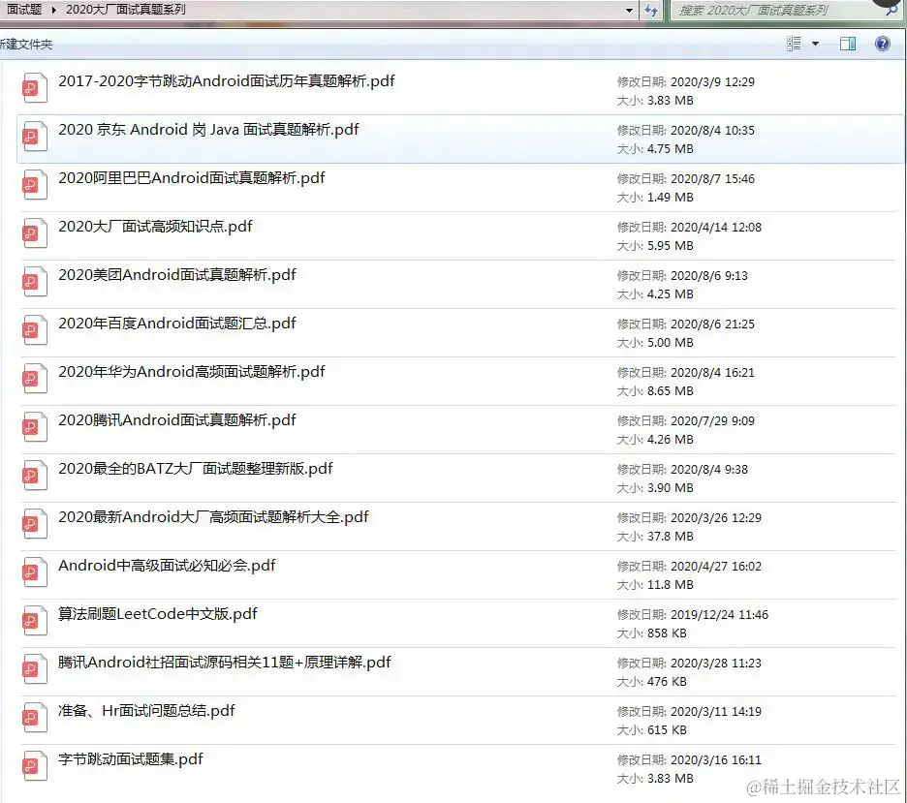Select file 2020 京东 Android 岗 Java 面试真题解析.pdf
The width and height of the screenshot is (907, 803).
point(208,130)
